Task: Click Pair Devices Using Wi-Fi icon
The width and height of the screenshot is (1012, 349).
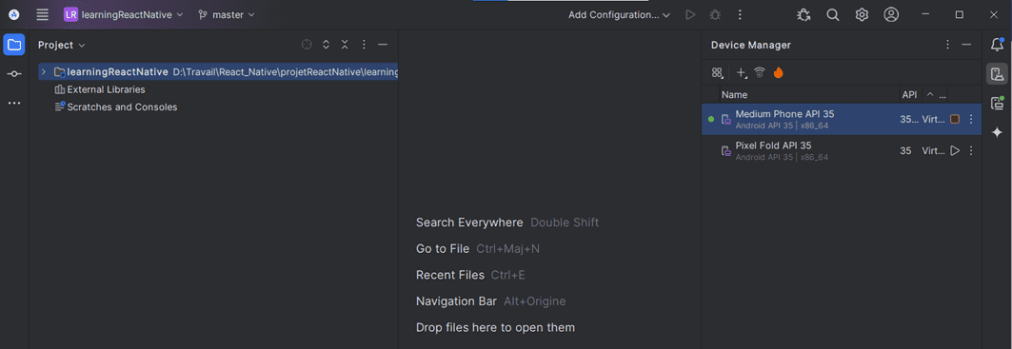Action: pos(760,73)
